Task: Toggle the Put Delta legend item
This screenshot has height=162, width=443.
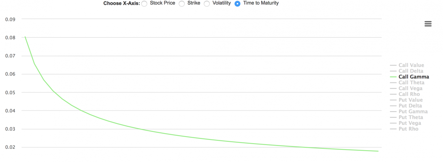Action: point(410,106)
